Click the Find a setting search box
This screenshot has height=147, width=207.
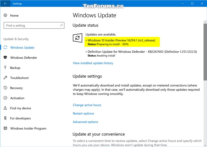tap(34, 25)
